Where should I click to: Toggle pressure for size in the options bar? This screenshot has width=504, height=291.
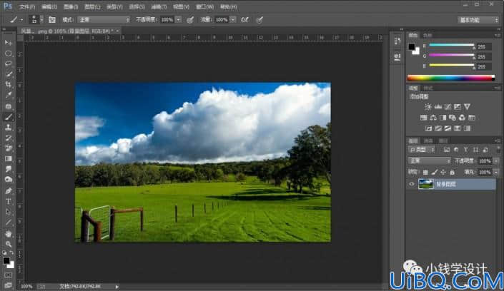[260, 20]
